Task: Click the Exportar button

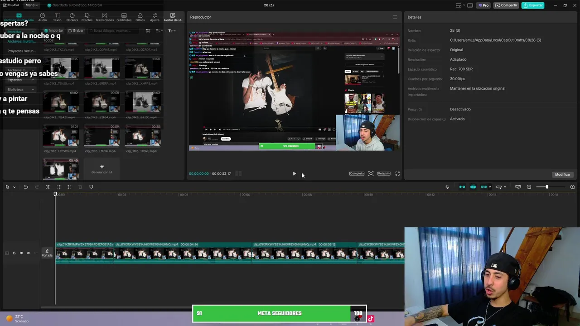Action: pyautogui.click(x=533, y=5)
